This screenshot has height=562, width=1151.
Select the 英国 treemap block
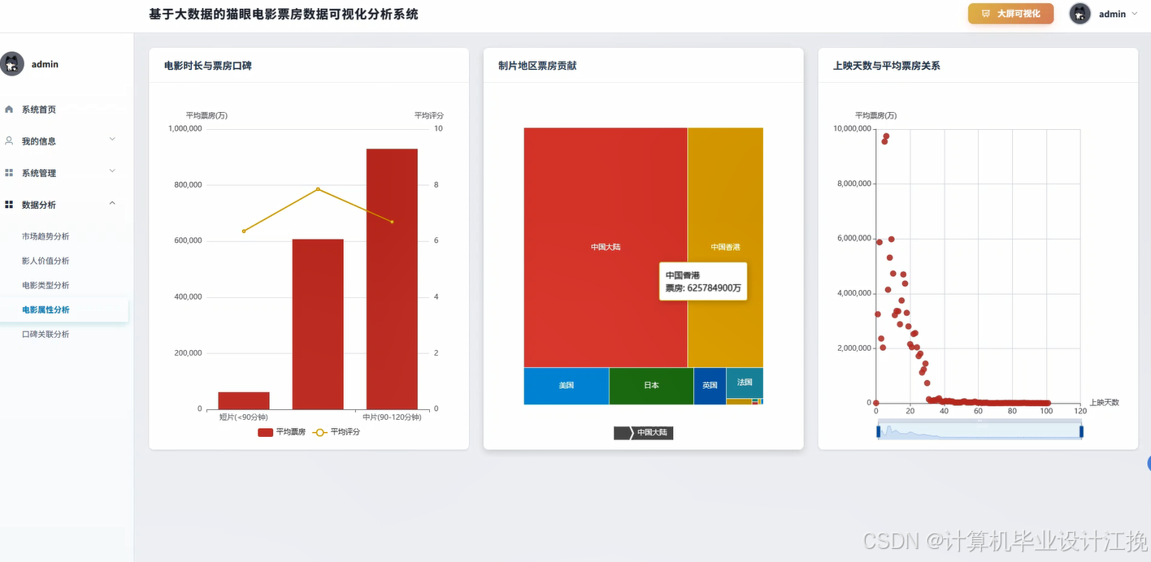click(x=710, y=386)
